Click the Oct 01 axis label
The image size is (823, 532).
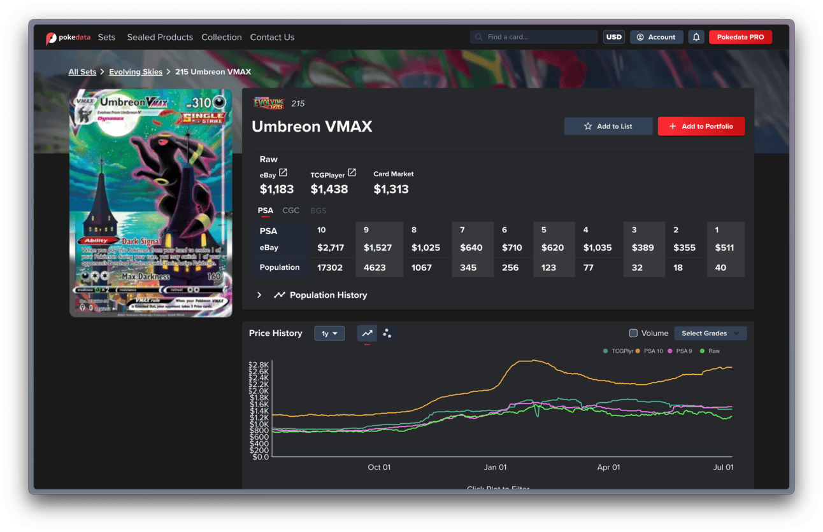(379, 467)
